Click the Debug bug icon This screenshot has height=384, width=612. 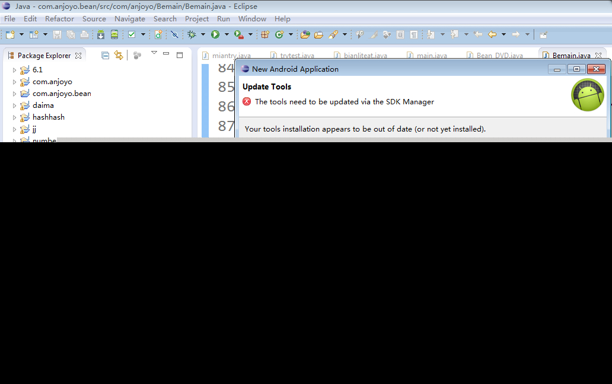pyautogui.click(x=192, y=35)
